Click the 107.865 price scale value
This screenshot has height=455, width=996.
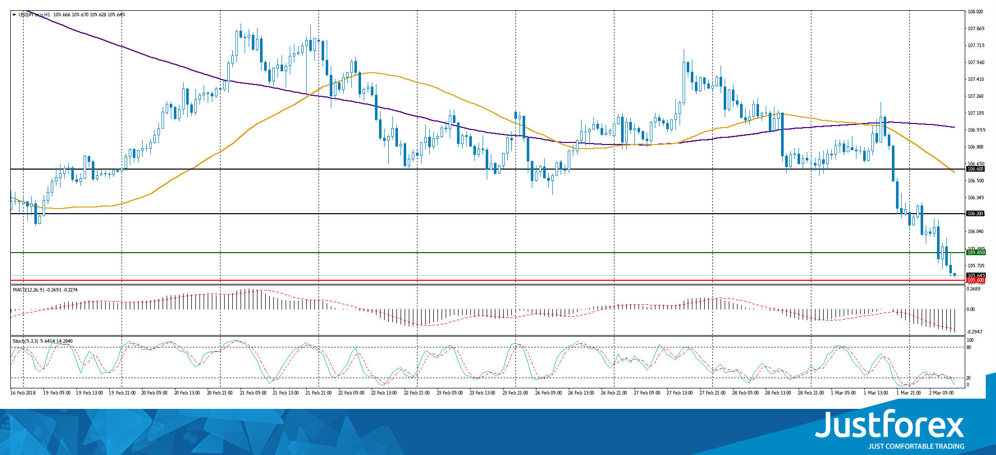click(975, 29)
